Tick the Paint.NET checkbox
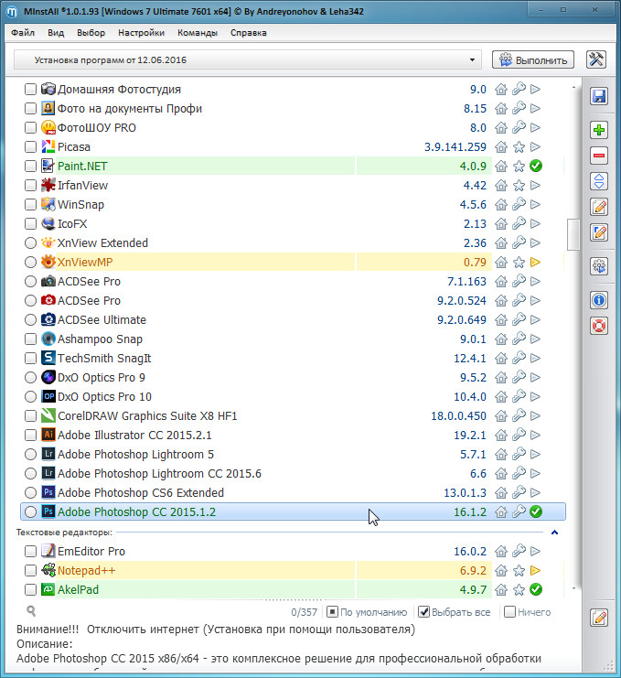 pyautogui.click(x=30, y=166)
